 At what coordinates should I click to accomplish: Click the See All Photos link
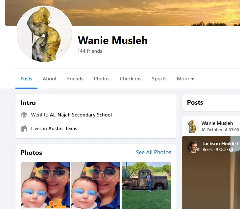153,152
